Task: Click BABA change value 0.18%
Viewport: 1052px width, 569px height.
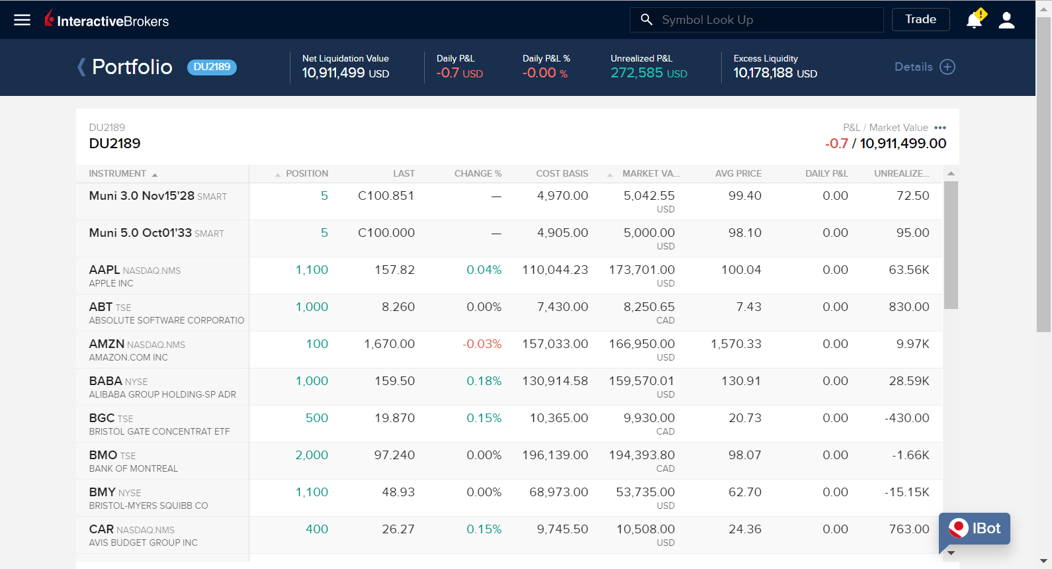Action: [484, 381]
